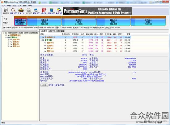Select 其它(G:) in left tree
The width and height of the screenshot is (170, 125).
(16, 46)
